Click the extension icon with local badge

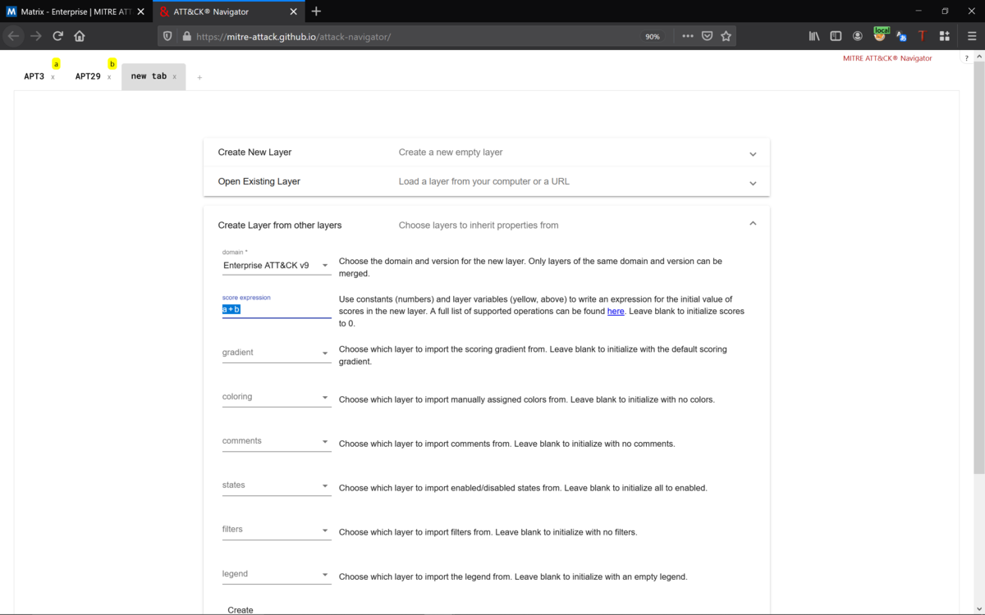(881, 34)
